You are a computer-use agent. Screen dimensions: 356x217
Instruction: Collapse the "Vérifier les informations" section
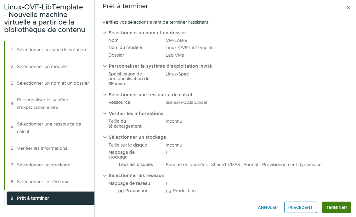(104, 114)
